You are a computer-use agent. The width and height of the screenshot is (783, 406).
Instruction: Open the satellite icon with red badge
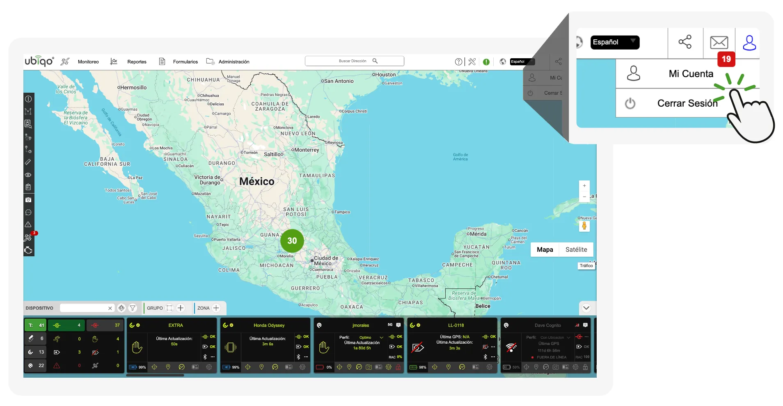click(28, 237)
